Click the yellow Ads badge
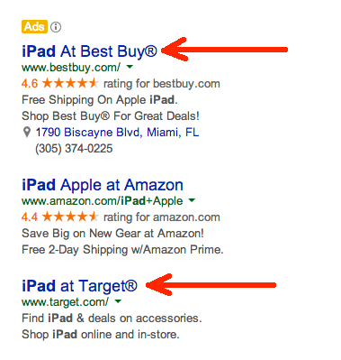The image size is (341, 360). pos(34,27)
